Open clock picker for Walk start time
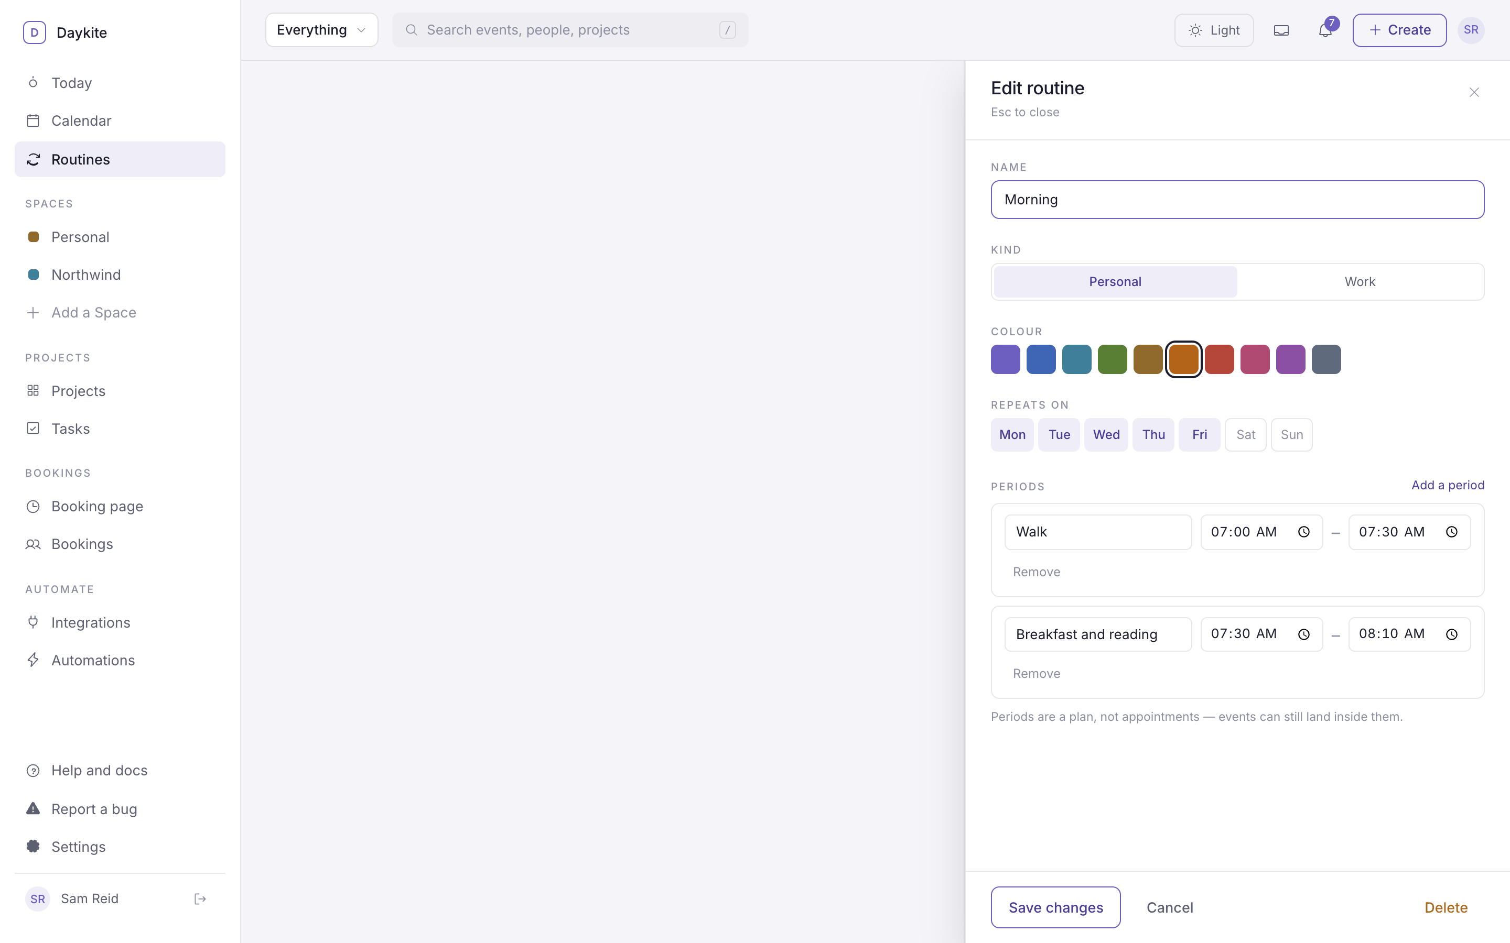The image size is (1510, 943). pos(1303,532)
